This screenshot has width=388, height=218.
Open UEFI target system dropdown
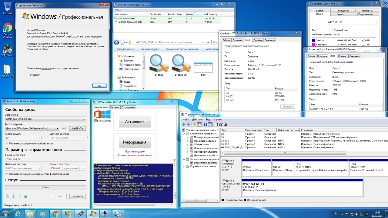68,138
